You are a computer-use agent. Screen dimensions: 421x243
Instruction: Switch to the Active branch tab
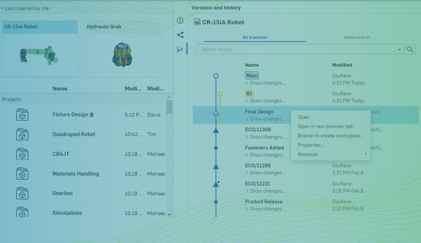[x=357, y=37]
